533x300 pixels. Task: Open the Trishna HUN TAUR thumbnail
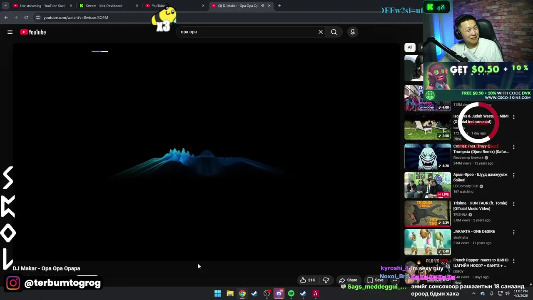pos(428,213)
